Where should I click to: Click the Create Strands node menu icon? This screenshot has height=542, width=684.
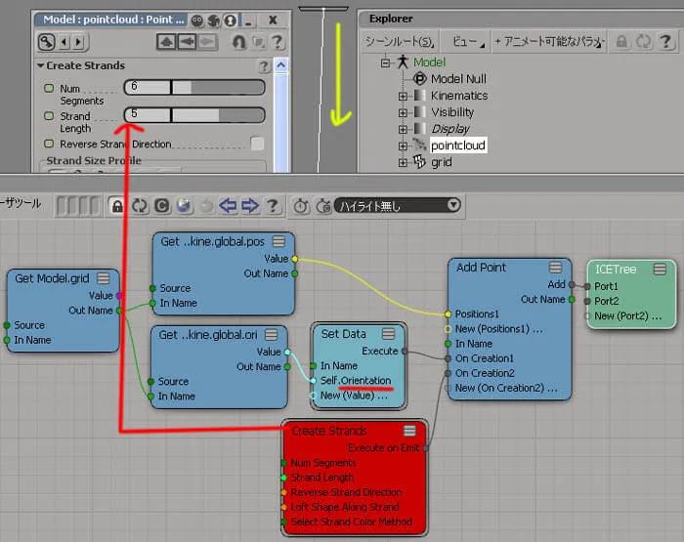[x=409, y=431]
